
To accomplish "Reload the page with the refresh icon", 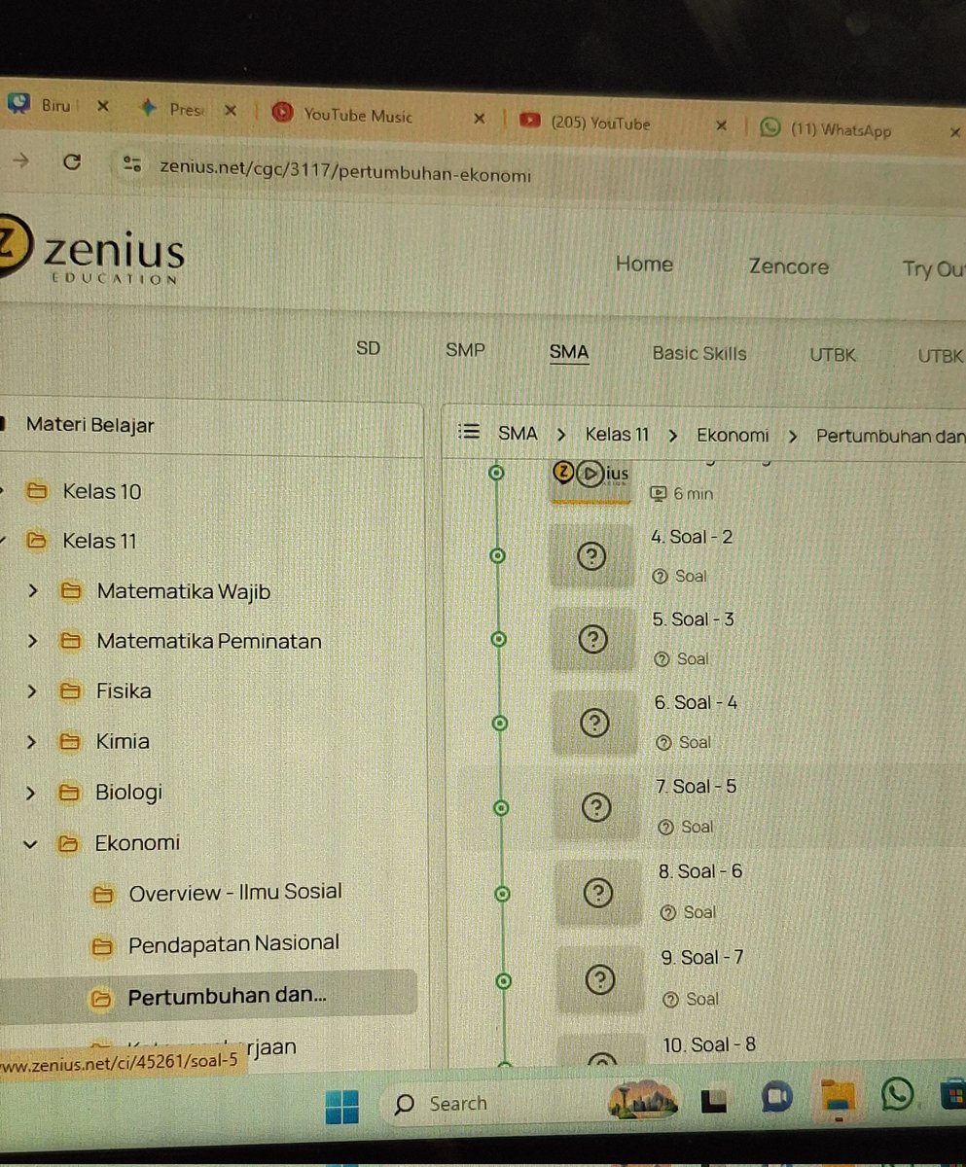I will (71, 162).
